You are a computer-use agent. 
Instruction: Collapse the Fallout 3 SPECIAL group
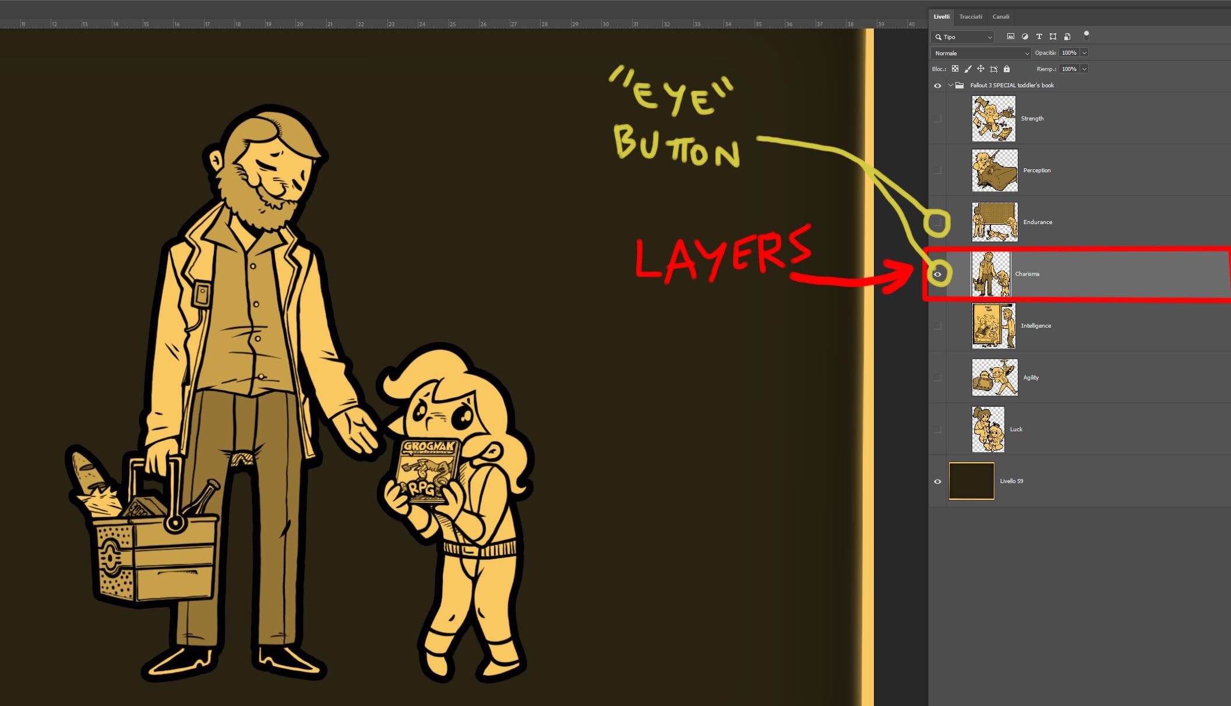(951, 86)
